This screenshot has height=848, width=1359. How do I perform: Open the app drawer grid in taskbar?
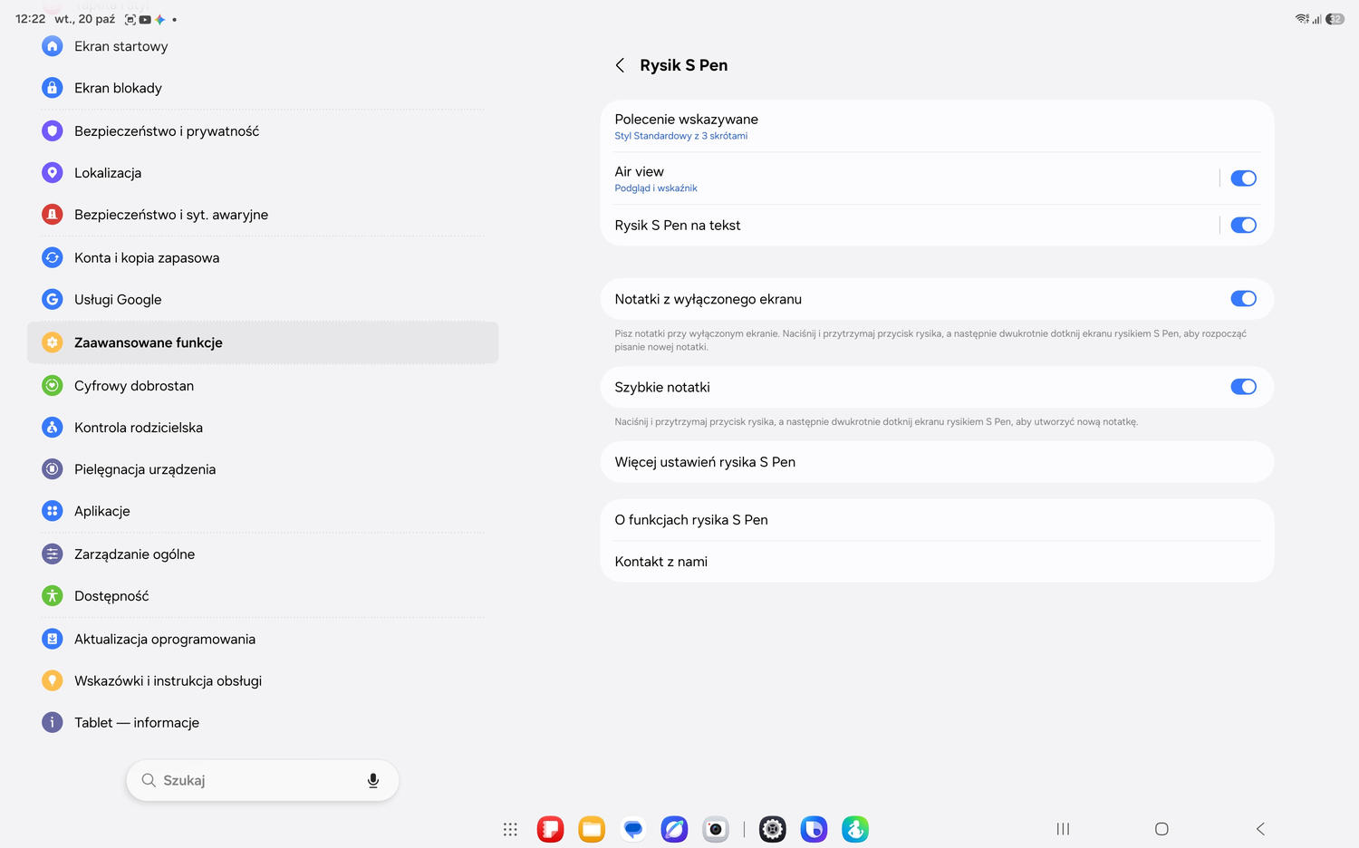point(510,829)
